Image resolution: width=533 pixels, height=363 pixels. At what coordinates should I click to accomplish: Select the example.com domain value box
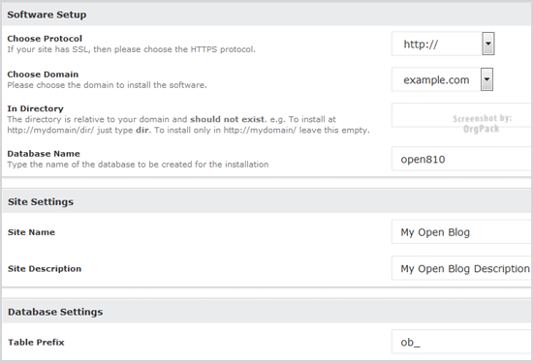click(x=436, y=79)
